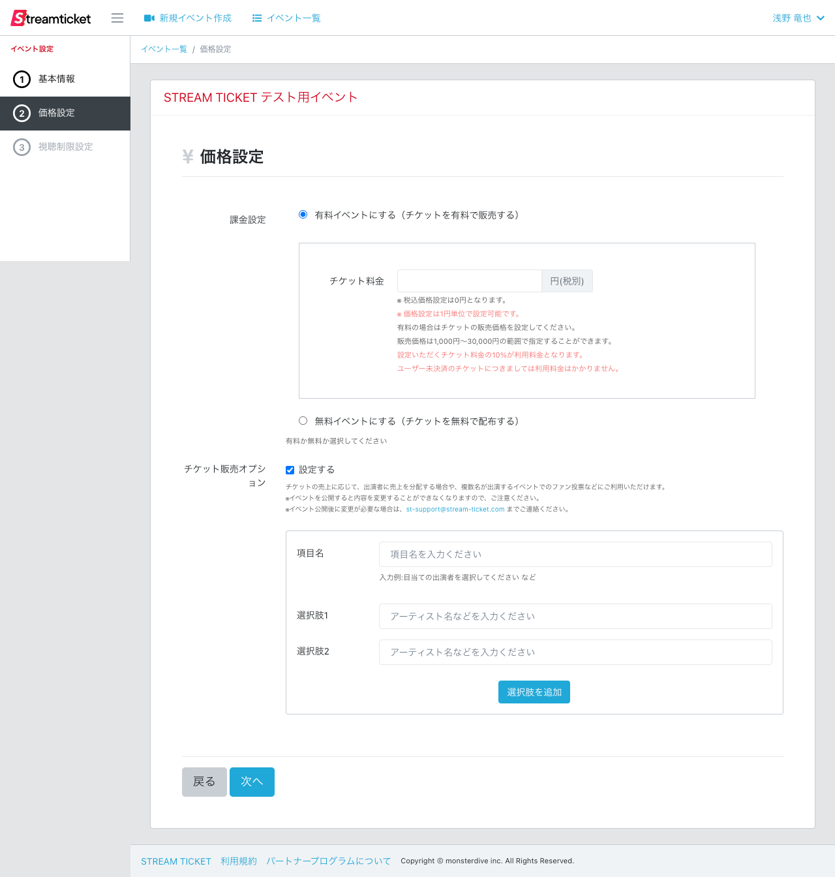This screenshot has width=835, height=877.
Task: Select 価格設定 step in sidebar
Action: [x=65, y=114]
